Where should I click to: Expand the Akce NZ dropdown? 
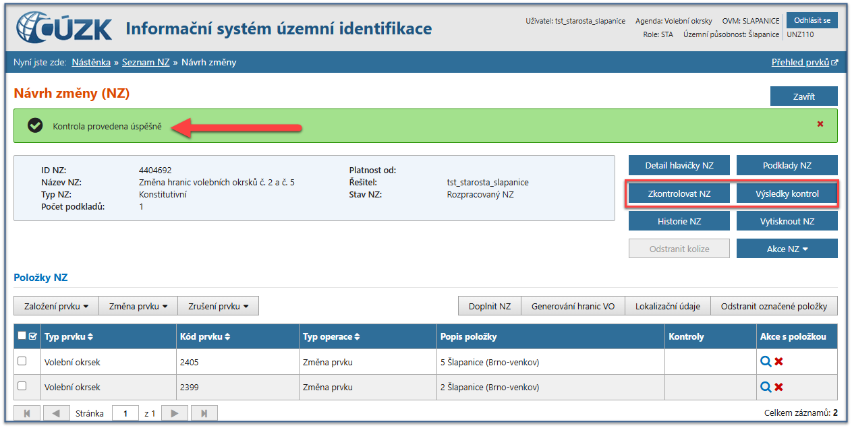click(787, 249)
